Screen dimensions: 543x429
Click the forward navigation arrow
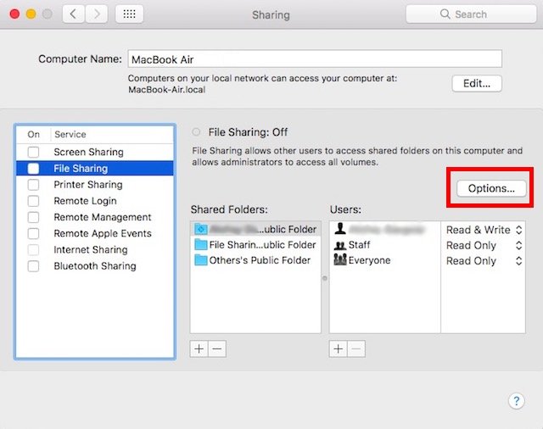point(97,14)
